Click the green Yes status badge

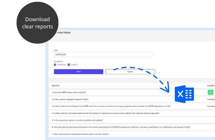click(x=210, y=92)
